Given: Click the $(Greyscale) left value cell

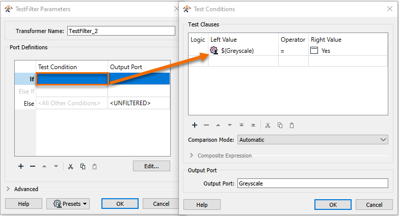Looking at the screenshot, I should [x=243, y=50].
